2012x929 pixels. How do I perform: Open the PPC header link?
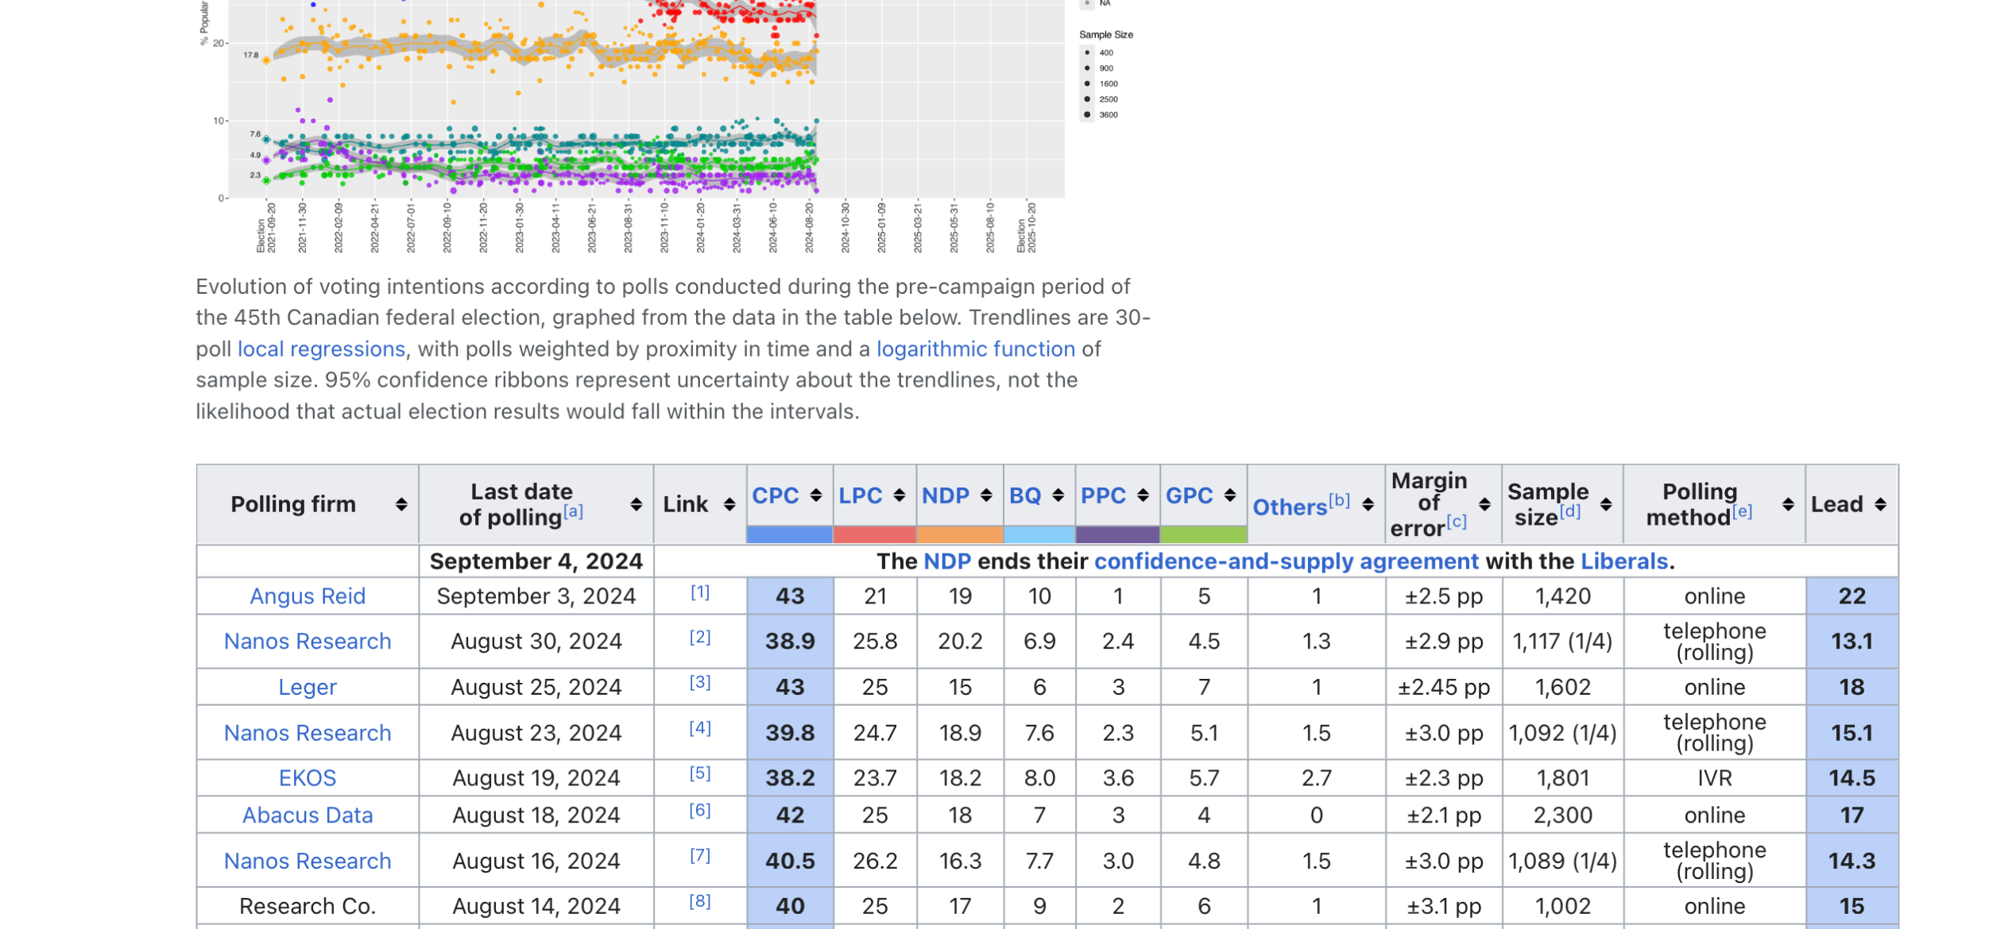[1103, 495]
